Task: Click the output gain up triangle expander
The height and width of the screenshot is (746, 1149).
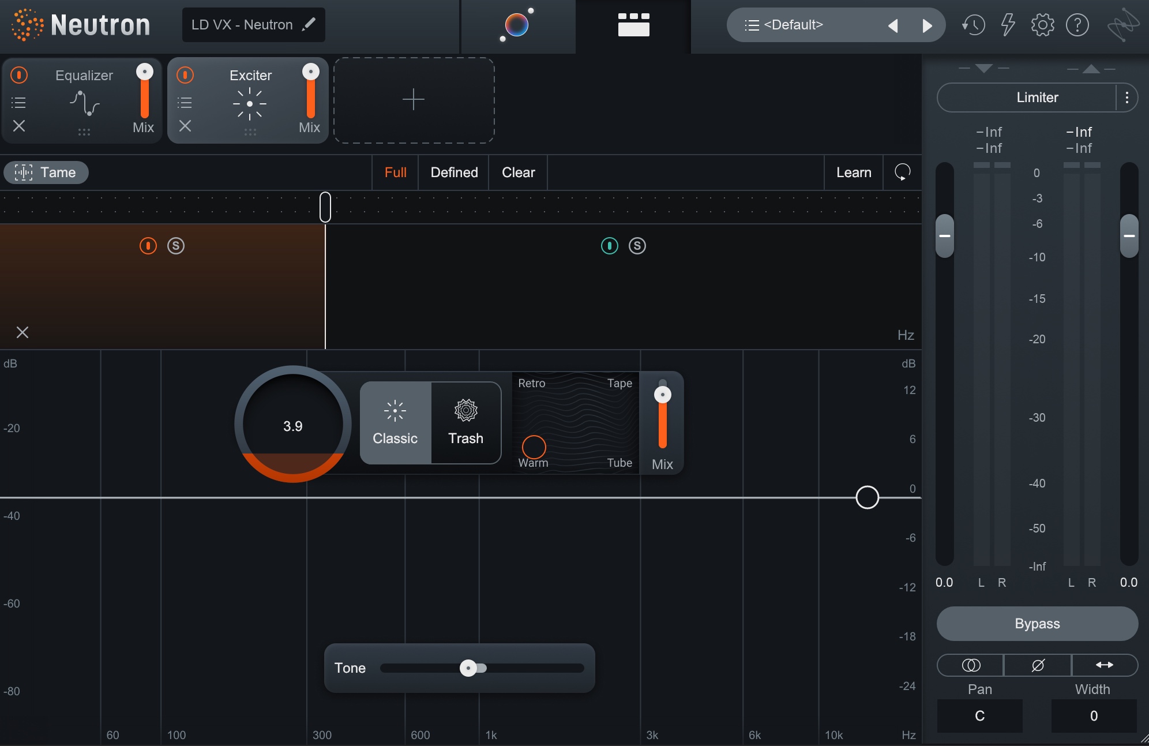Action: (x=1091, y=68)
